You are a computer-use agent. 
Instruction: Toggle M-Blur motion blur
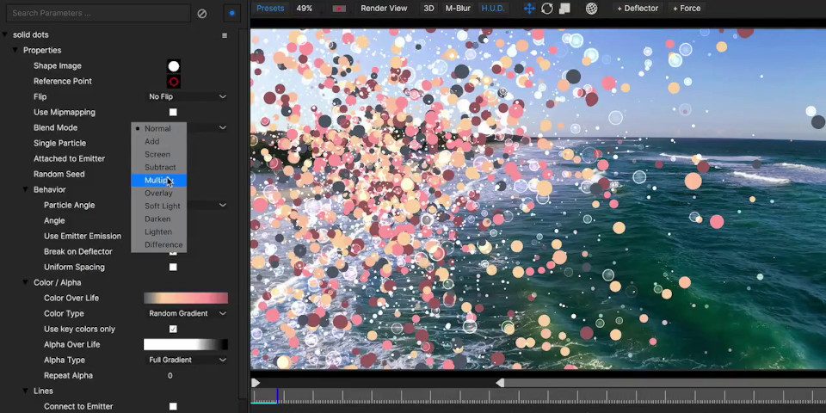[458, 9]
